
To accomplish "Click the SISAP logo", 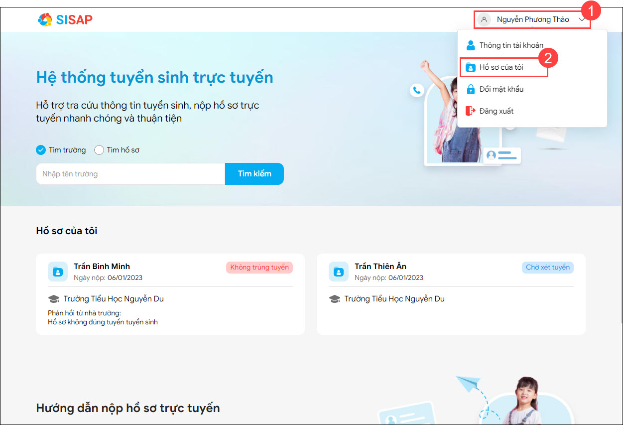I will click(x=65, y=20).
